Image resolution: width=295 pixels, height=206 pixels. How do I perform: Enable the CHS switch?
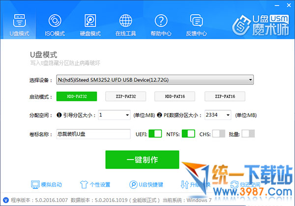[x=219, y=134]
